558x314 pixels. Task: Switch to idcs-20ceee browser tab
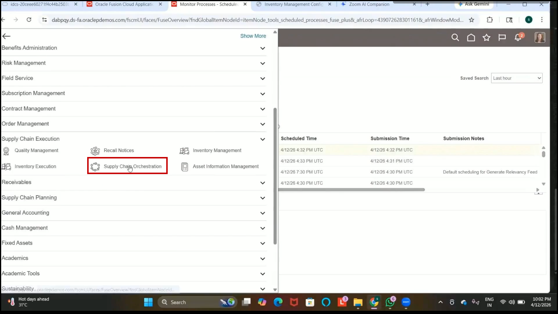[40, 4]
